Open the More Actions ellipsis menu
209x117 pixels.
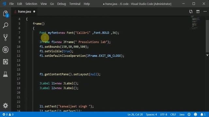click(x=205, y=12)
